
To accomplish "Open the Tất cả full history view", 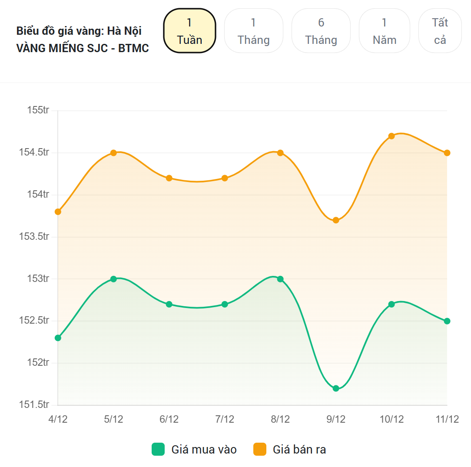I will pyautogui.click(x=440, y=31).
